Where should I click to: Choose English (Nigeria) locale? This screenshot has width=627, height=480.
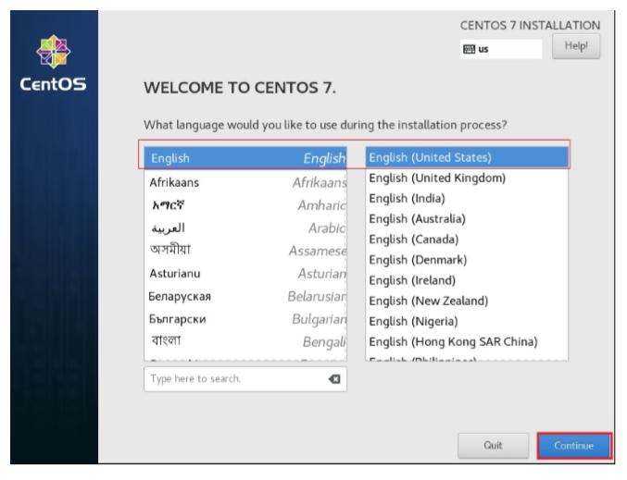pos(467,322)
